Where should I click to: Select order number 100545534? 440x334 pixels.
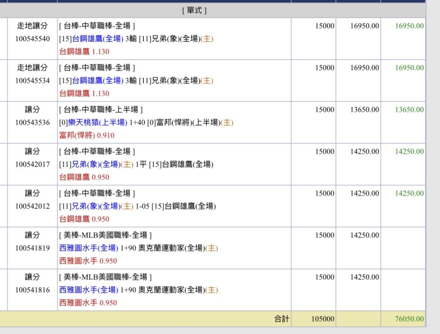pos(33,81)
